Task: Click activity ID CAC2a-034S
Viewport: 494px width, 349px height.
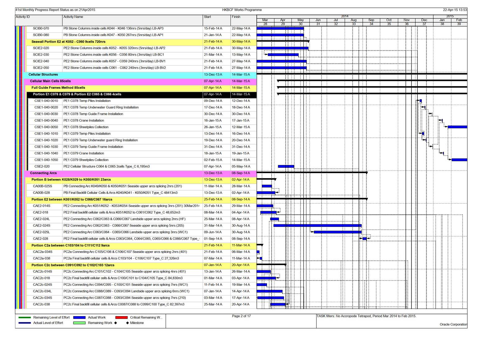Action: (43, 252)
